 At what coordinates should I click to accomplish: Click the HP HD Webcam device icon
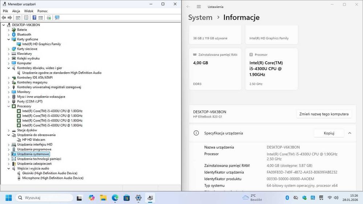[19, 140]
